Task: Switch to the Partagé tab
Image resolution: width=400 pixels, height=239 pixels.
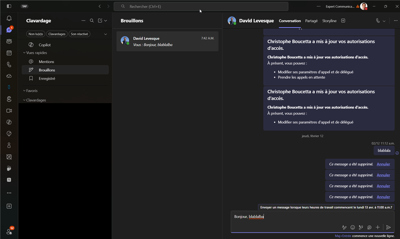Action: (x=311, y=21)
